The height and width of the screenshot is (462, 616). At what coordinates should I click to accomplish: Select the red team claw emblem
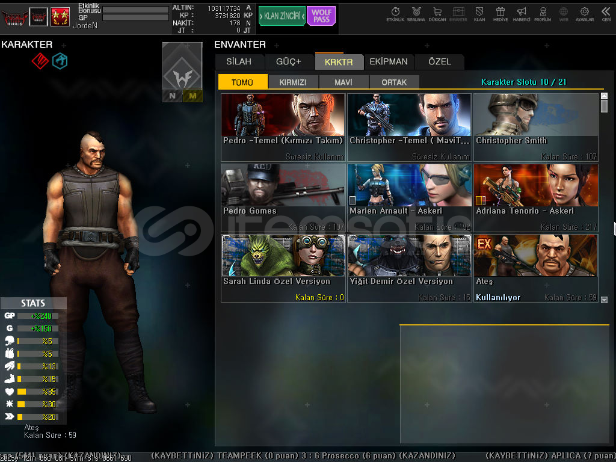click(x=40, y=60)
